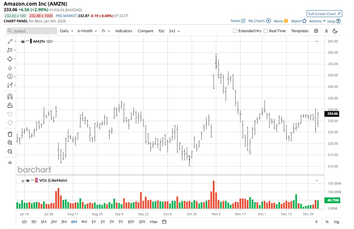The image size is (354, 229).
Task: Open the Indicators menu
Action: [124, 31]
